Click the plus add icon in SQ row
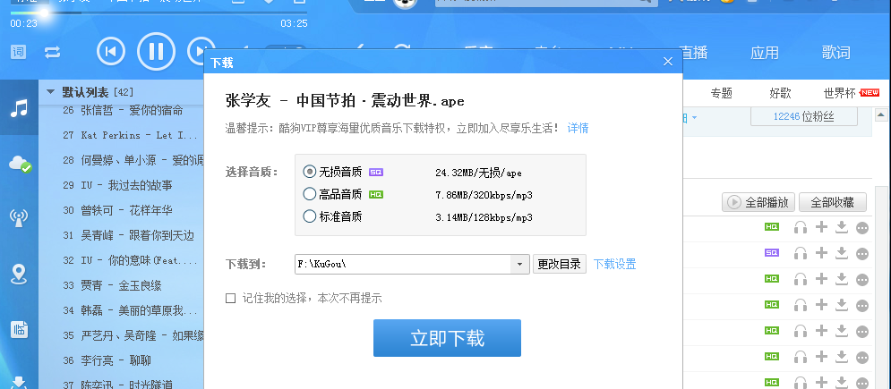 [x=821, y=253]
